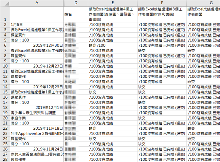220x162 pixels.
Task: Click cell G7 showing 缺交
Action: coord(203,51)
